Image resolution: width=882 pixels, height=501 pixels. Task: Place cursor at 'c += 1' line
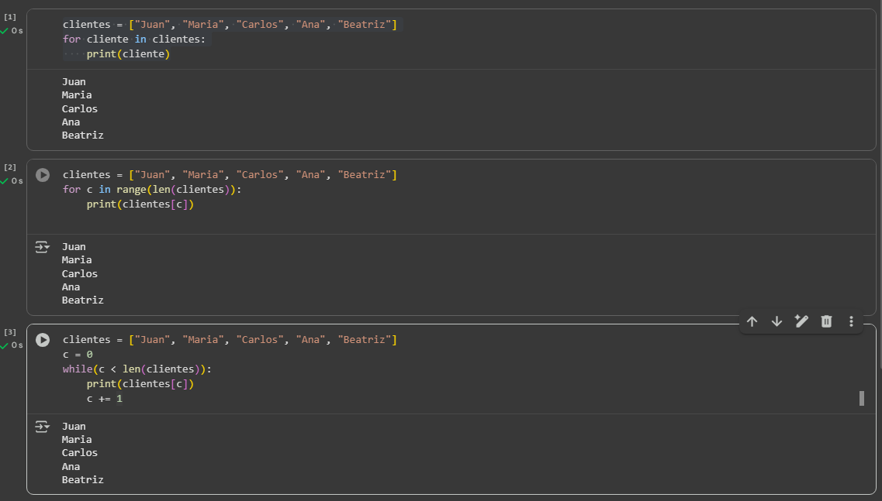coord(105,399)
